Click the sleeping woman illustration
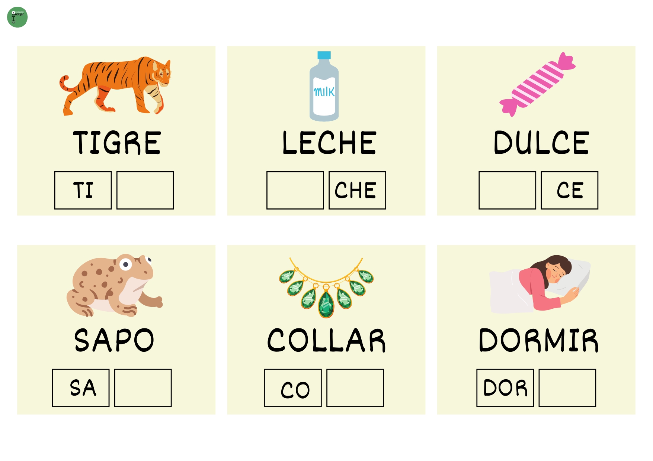The width and height of the screenshot is (653, 461). coord(540,284)
